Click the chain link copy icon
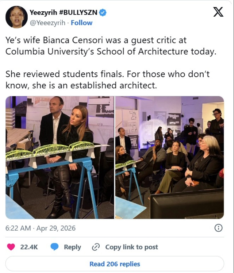Viewport: 234px width, 273px height. [x=96, y=247]
